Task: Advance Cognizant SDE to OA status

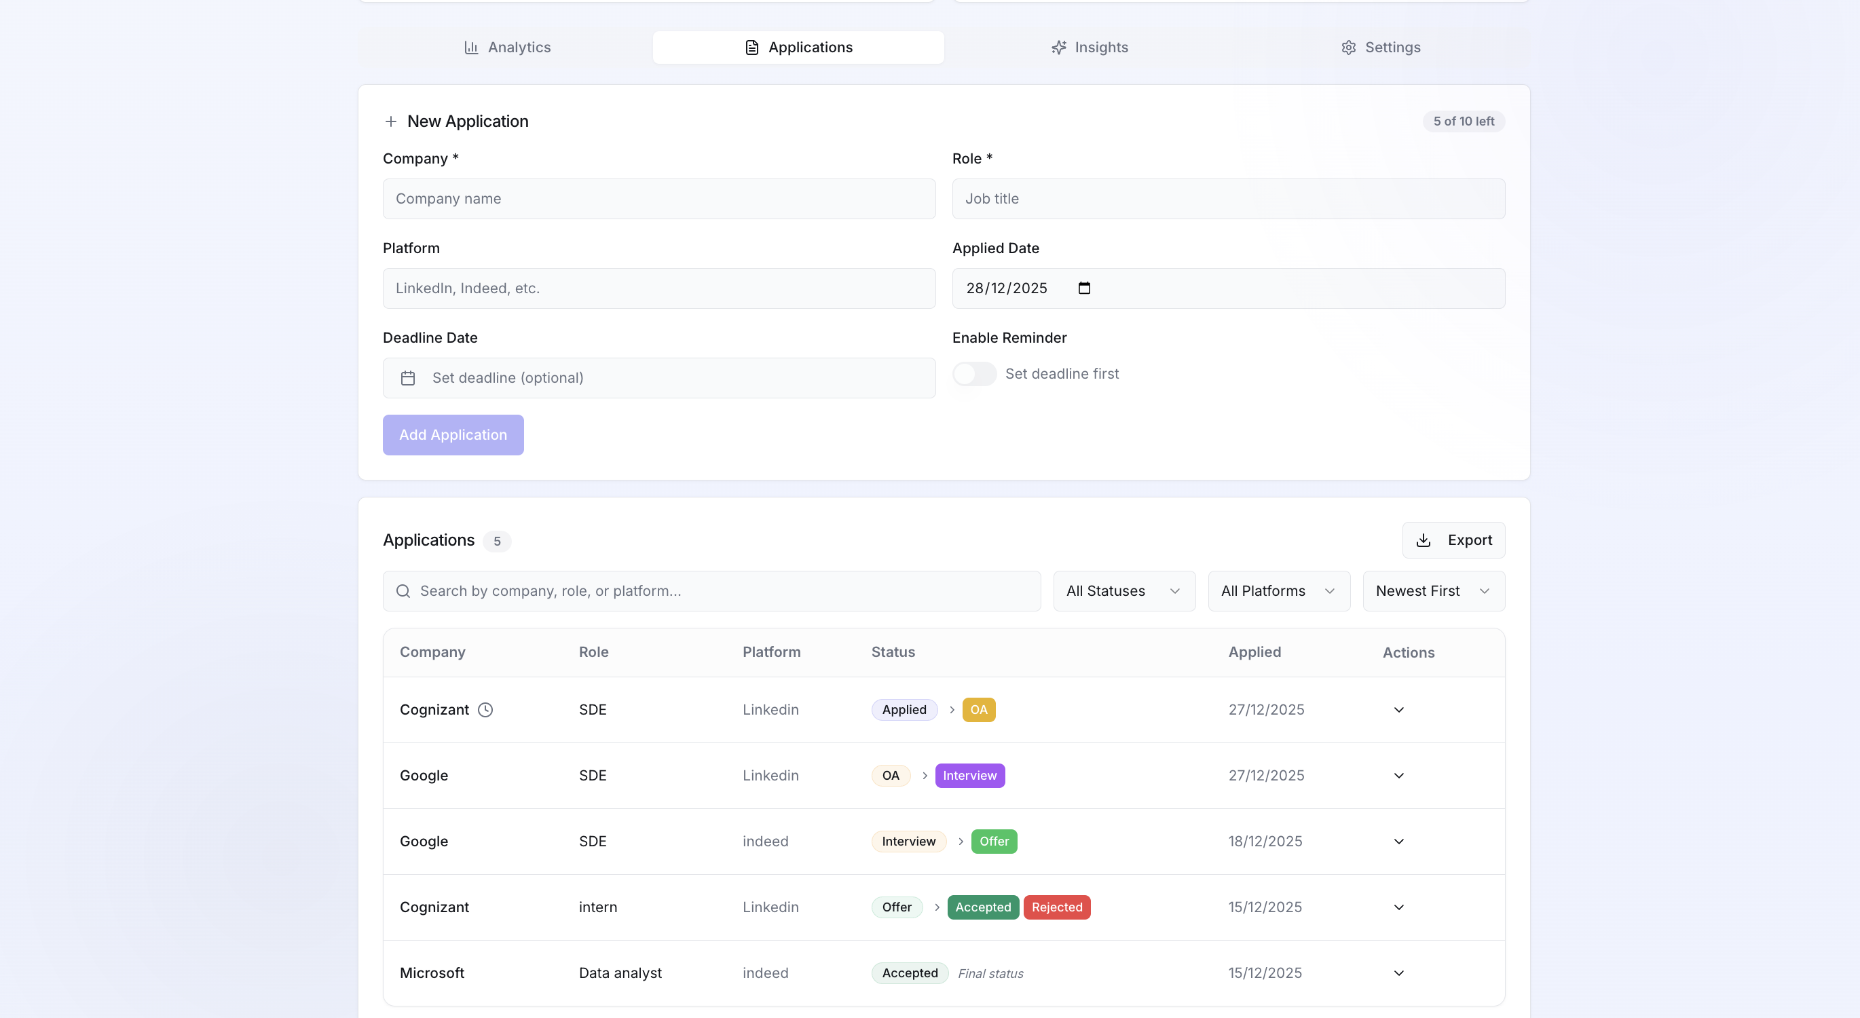Action: 978,710
